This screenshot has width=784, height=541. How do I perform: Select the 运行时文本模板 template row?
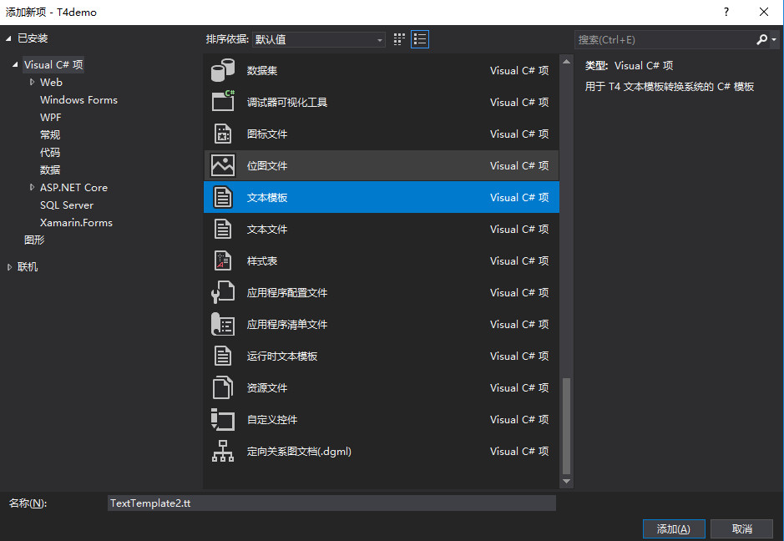pos(382,356)
